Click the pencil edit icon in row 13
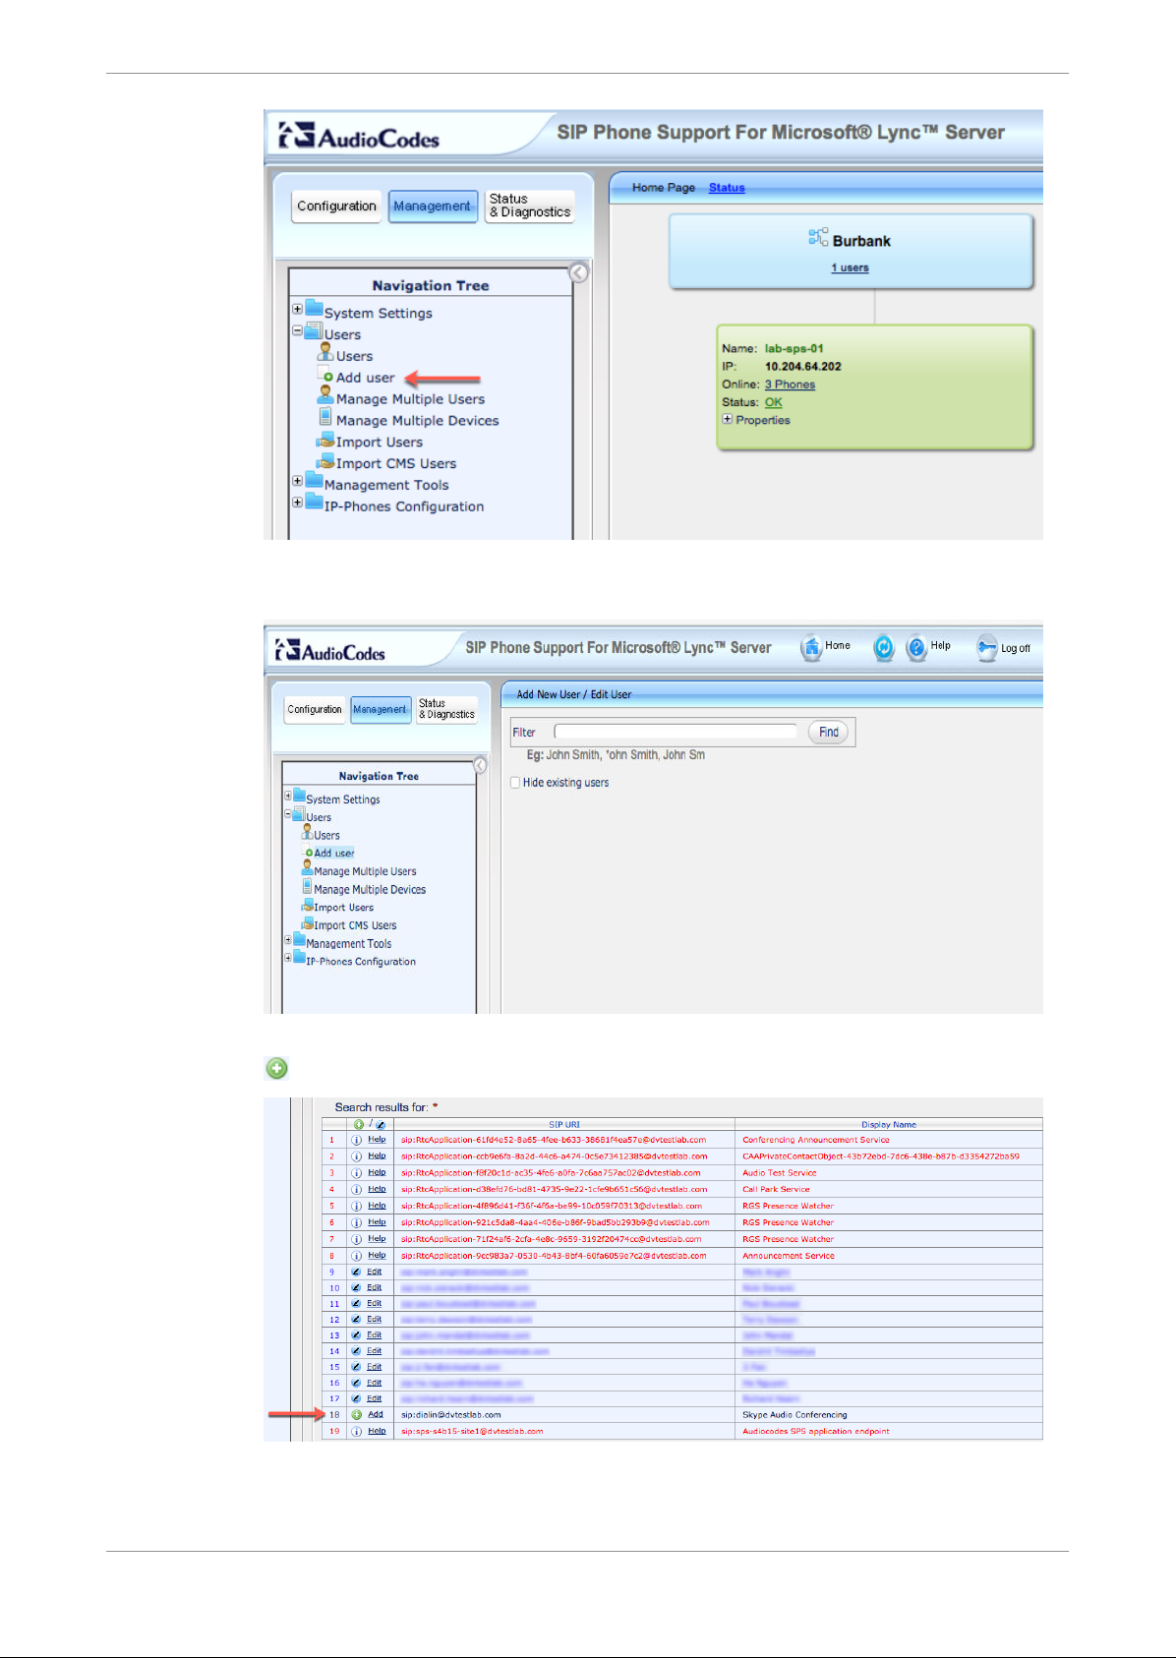 coord(356,1335)
